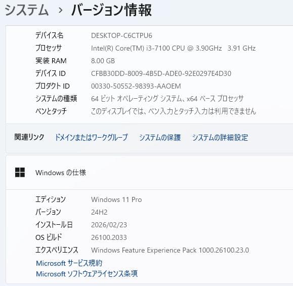Open Microsoft サービス規約 link
The image size is (293, 286).
(69, 263)
